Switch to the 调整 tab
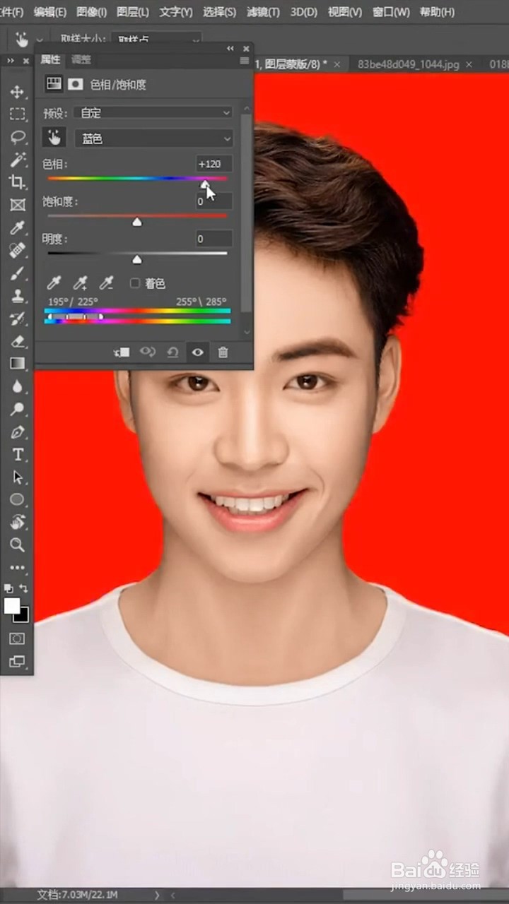Viewport: 509px width, 904px height. (81, 59)
